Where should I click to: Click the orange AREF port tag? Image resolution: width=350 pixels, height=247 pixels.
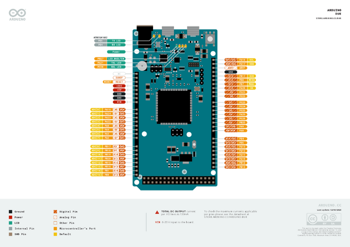pos(242,68)
